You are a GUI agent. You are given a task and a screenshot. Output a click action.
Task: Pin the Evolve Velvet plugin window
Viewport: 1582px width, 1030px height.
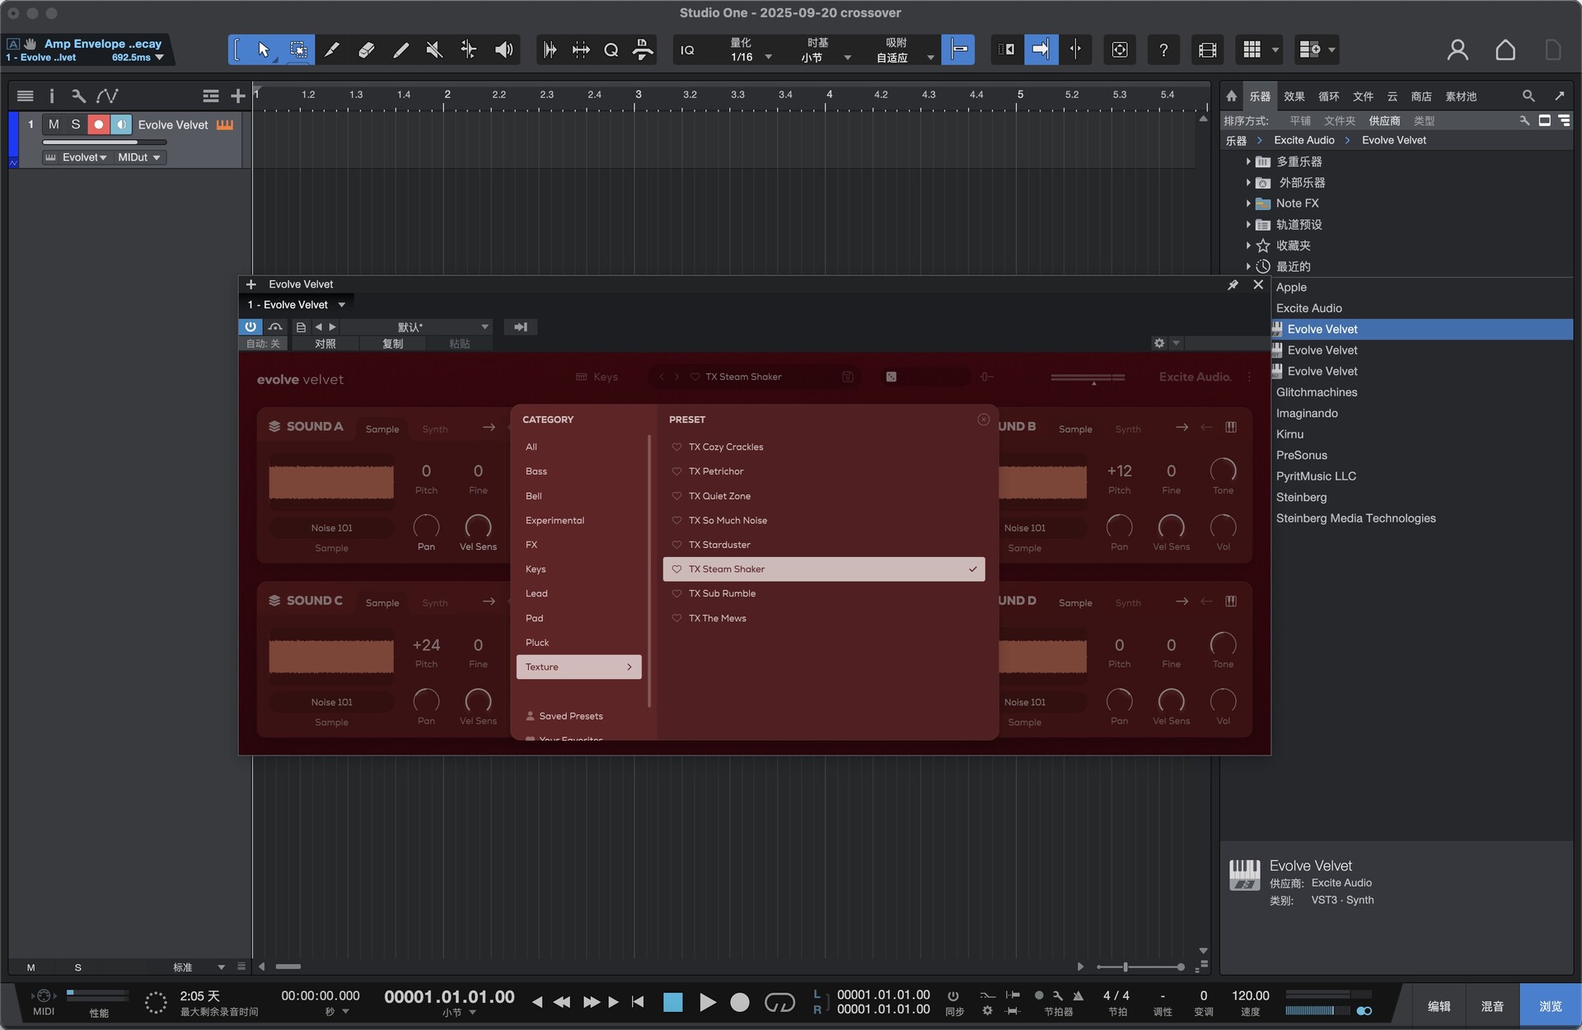1233,284
